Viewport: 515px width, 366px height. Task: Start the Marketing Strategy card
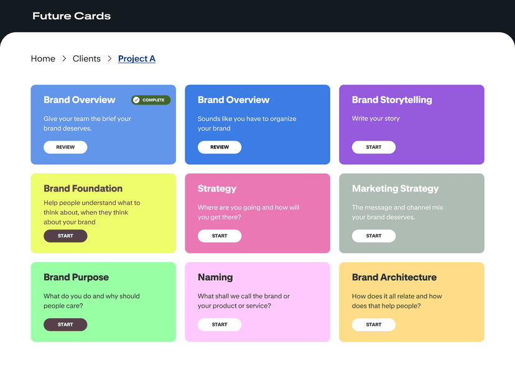(374, 236)
